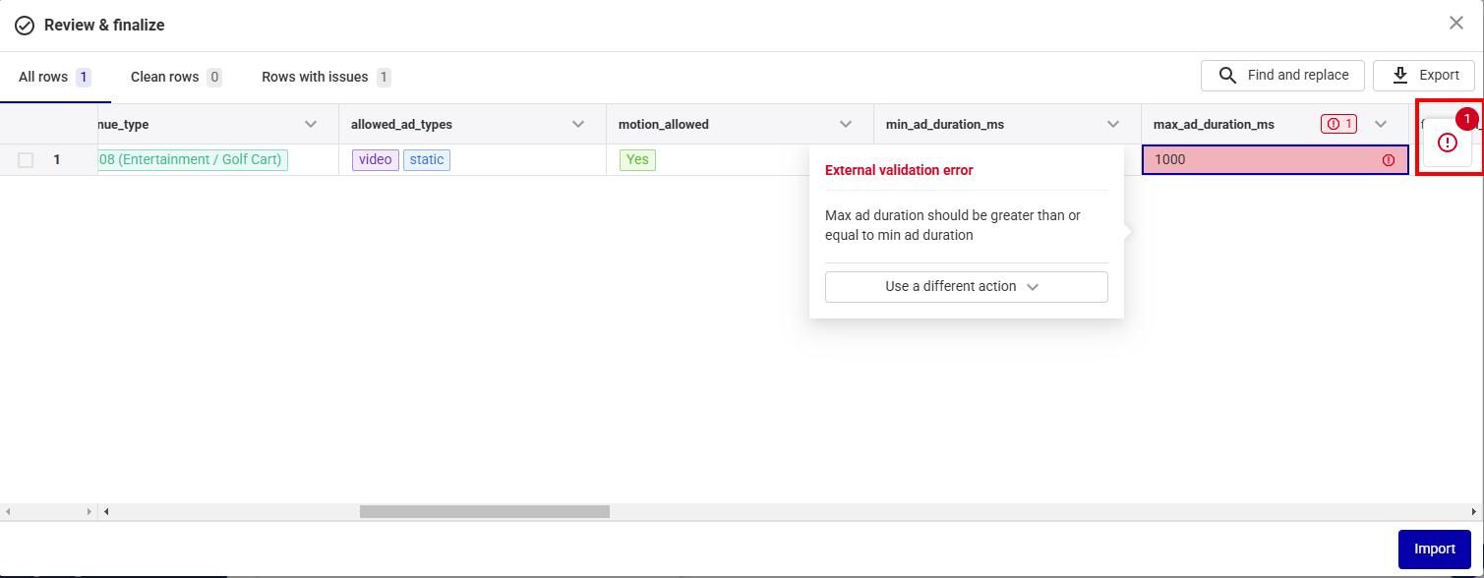Select the row 1 checkbox
Image resolution: width=1484 pixels, height=578 pixels.
(26, 160)
